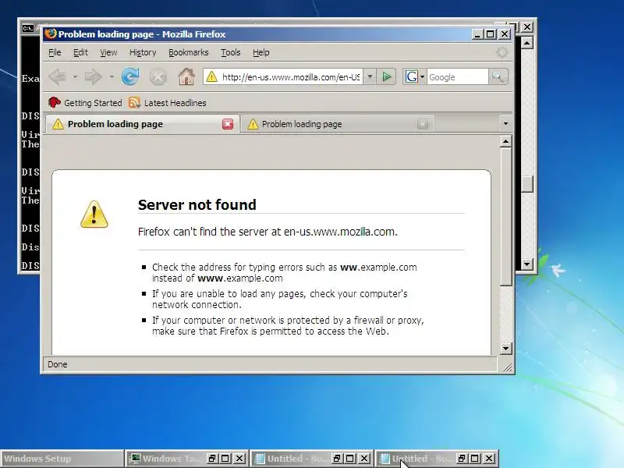The height and width of the screenshot is (468, 624).
Task: Open the Edit menu
Action: tap(80, 52)
